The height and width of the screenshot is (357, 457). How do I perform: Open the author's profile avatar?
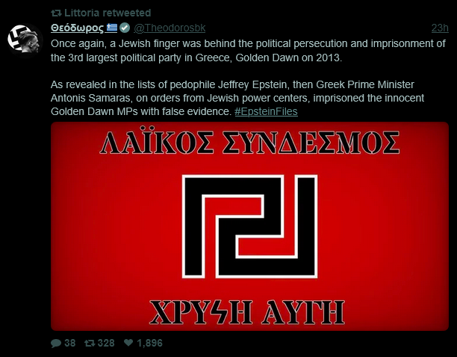pyautogui.click(x=25, y=40)
